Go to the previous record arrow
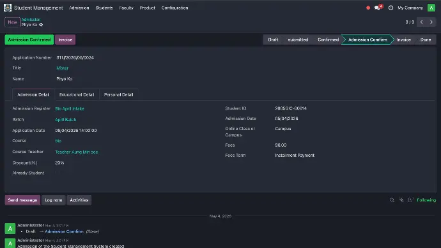 point(422,22)
